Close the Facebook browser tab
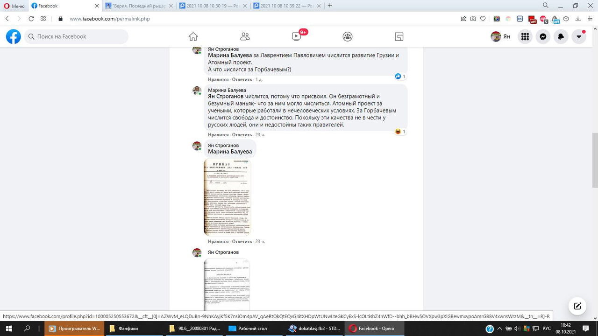This screenshot has width=598, height=336. coord(97,6)
